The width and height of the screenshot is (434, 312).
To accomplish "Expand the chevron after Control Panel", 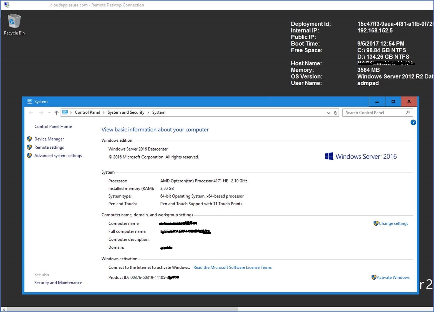I will [104, 113].
